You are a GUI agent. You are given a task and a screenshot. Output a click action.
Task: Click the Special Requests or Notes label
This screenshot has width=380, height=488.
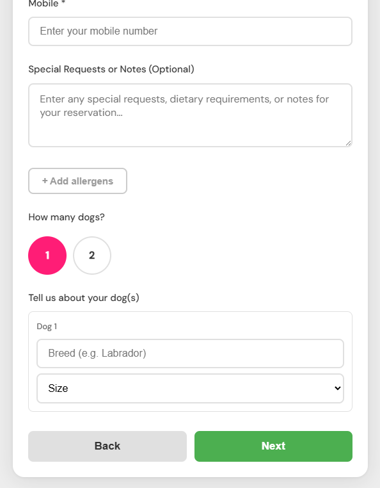click(111, 69)
